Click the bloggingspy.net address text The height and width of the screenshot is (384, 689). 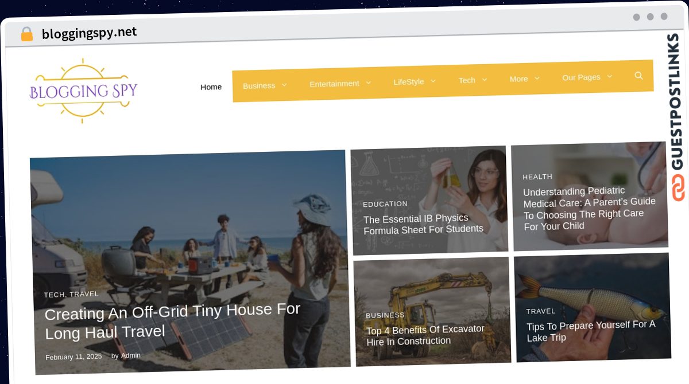pyautogui.click(x=90, y=33)
